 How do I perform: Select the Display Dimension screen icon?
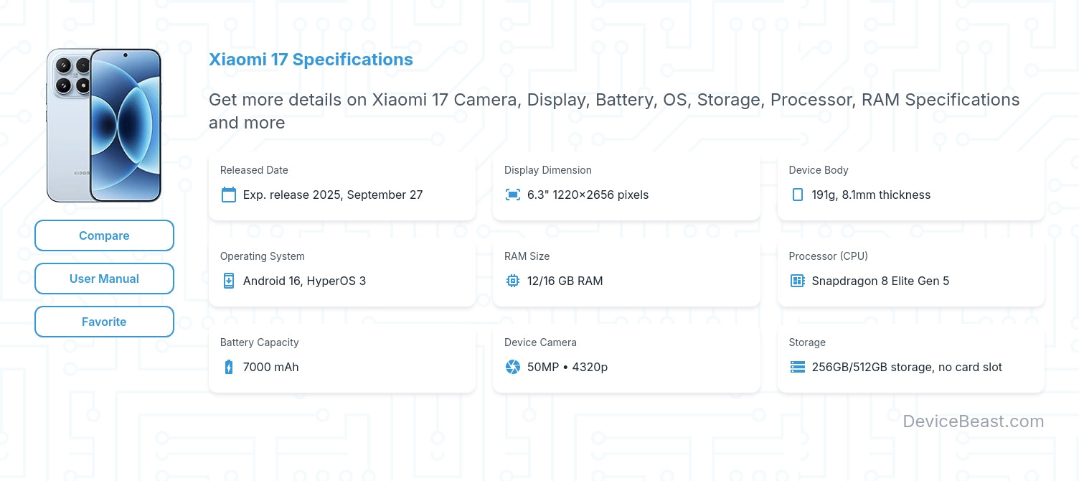click(512, 195)
